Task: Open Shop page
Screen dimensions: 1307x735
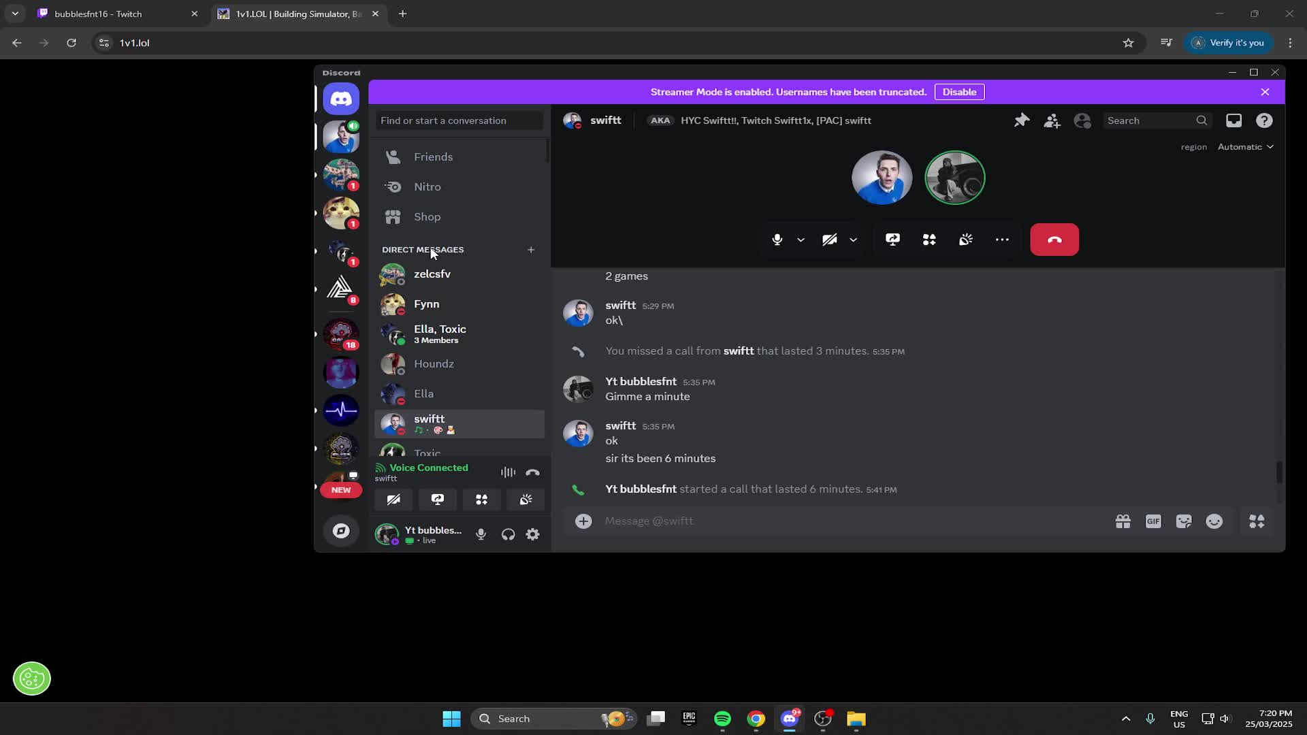Action: click(x=459, y=217)
